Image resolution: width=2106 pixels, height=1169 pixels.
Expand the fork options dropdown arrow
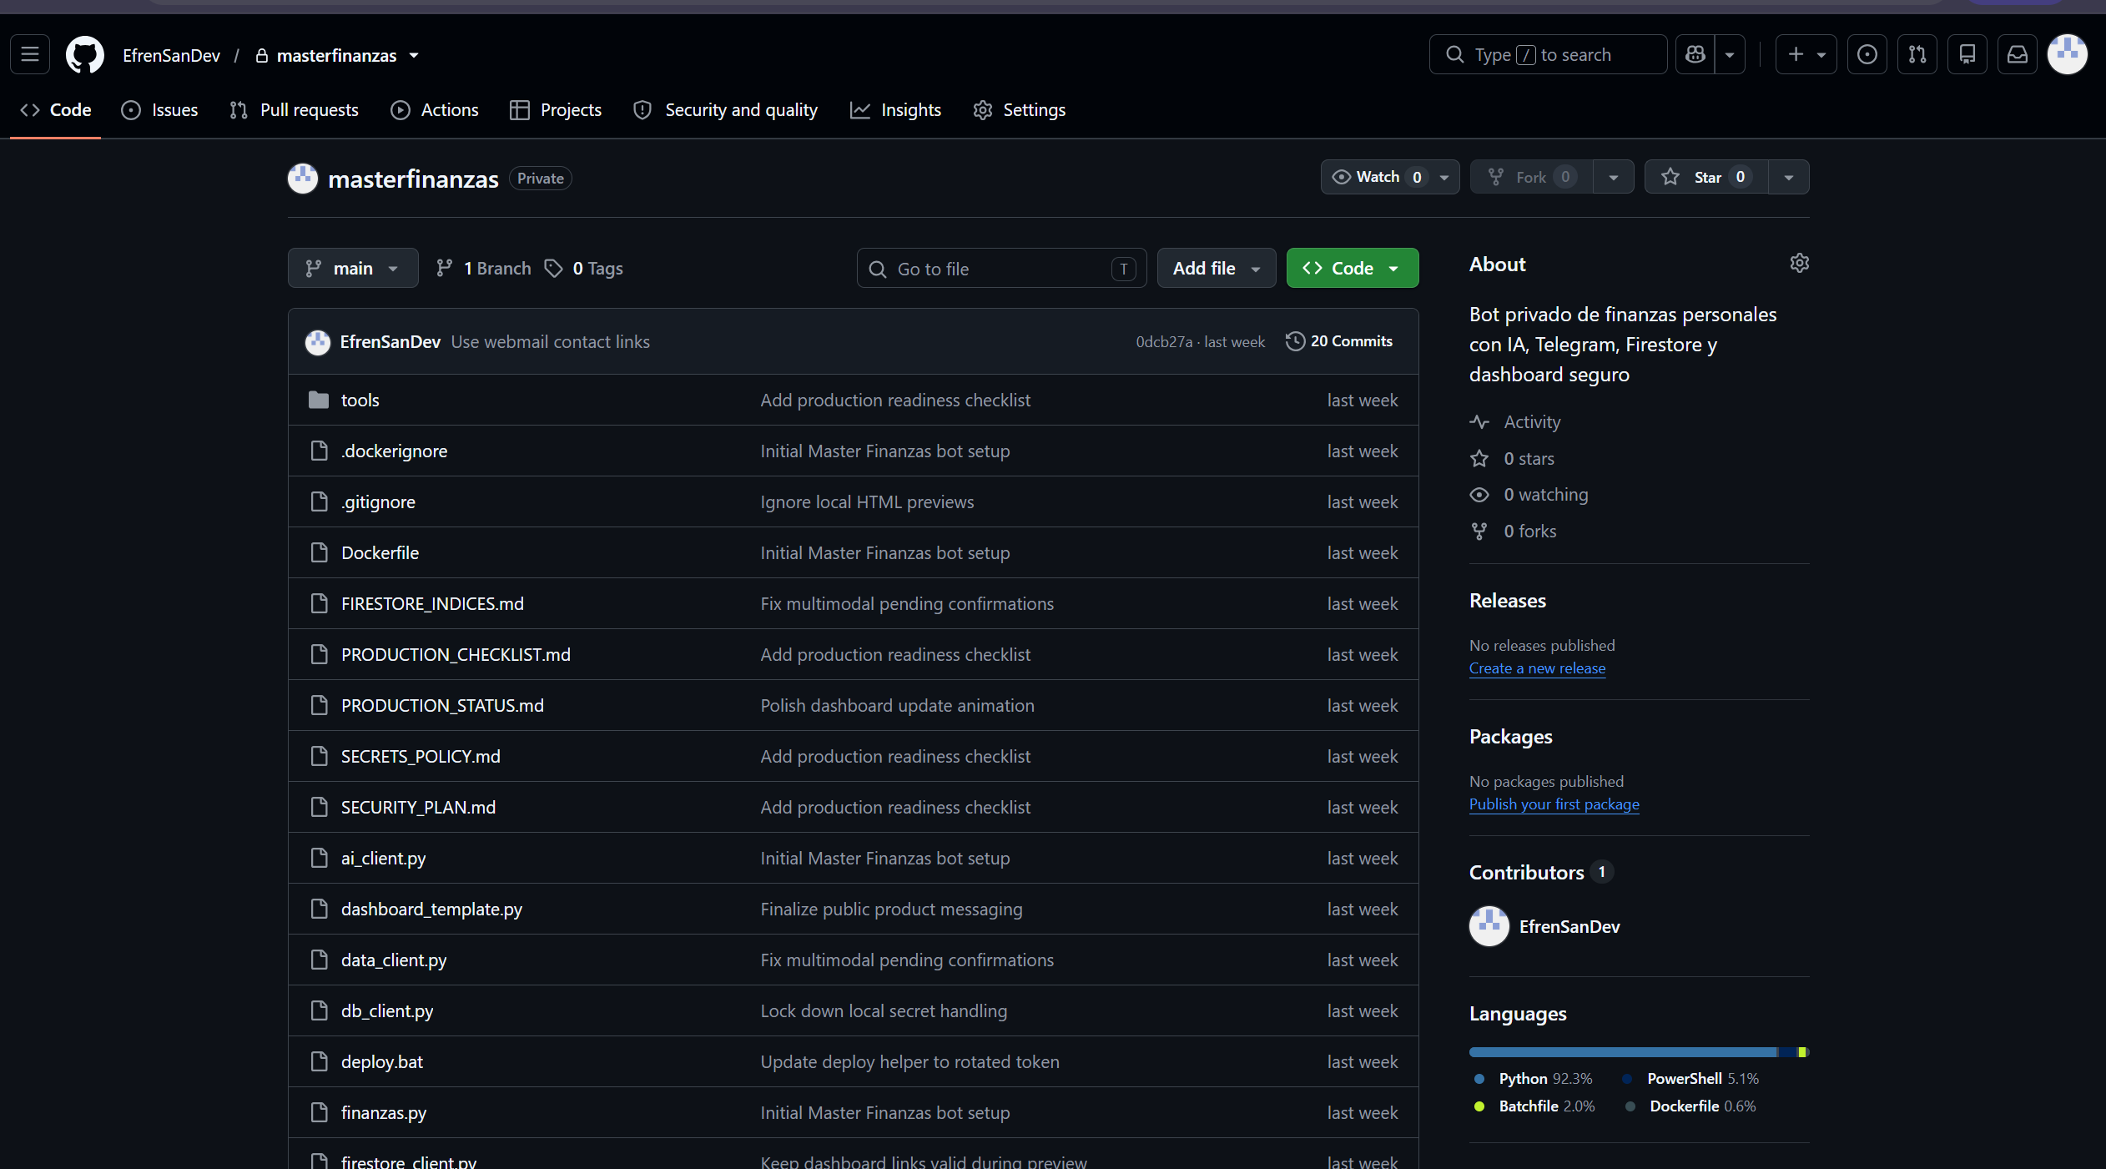pyautogui.click(x=1614, y=177)
